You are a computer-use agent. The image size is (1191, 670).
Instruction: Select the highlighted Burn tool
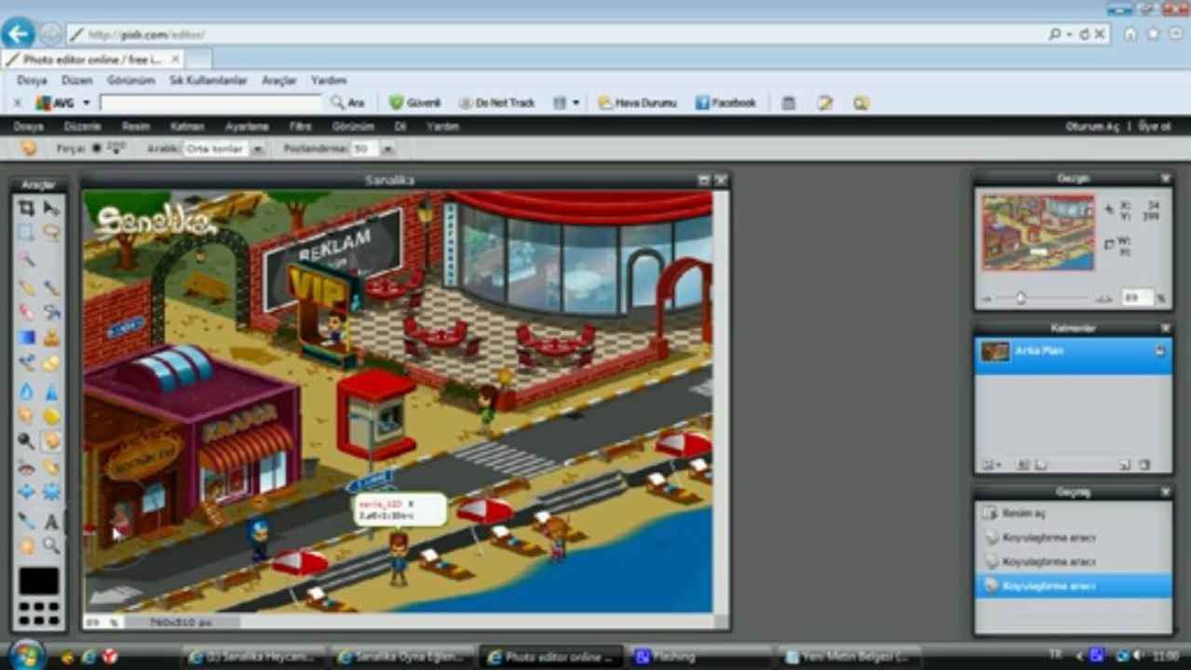coord(51,441)
